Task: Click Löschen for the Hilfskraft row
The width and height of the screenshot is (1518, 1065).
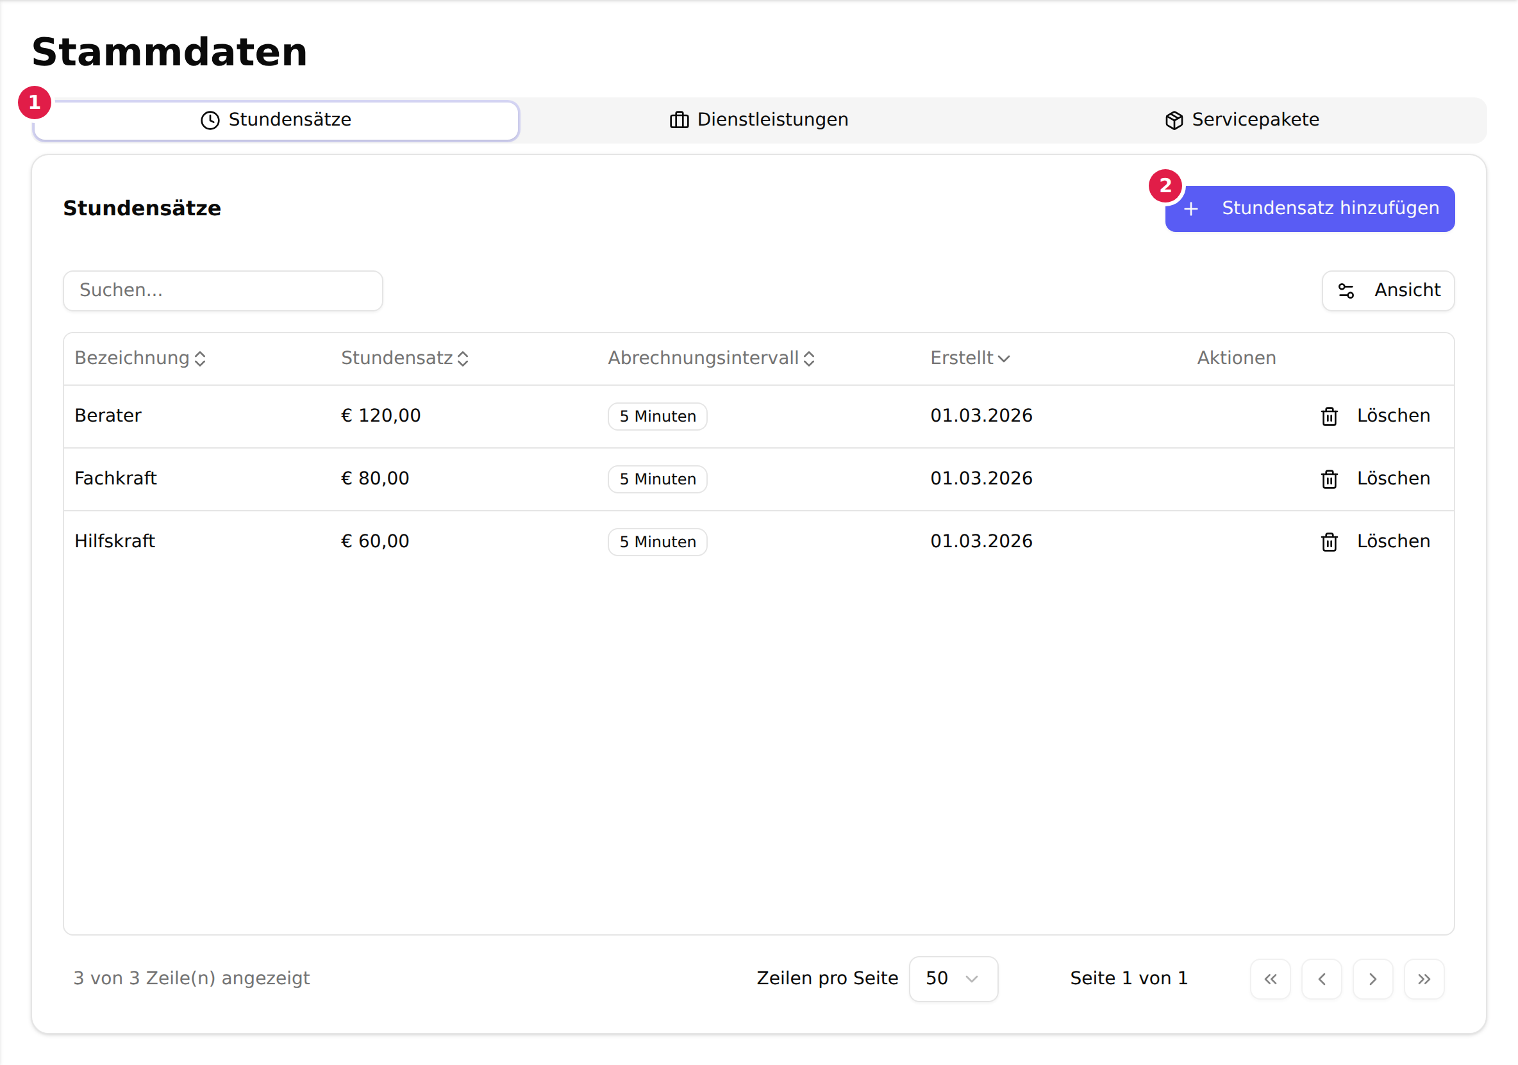Action: 1376,541
